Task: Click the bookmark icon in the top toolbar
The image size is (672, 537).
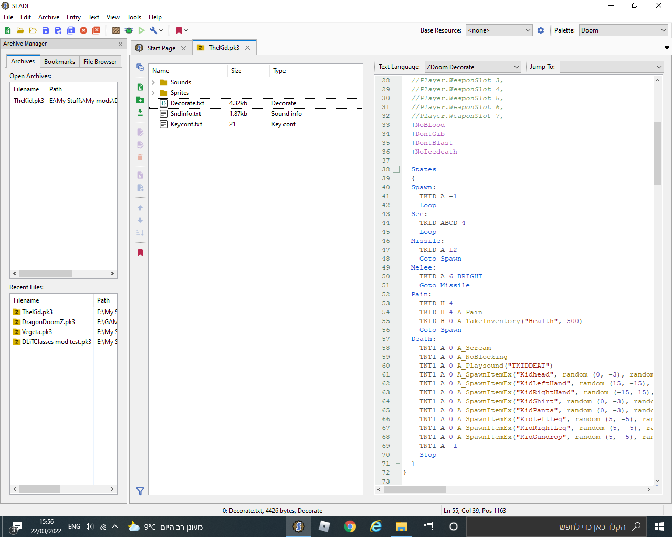Action: 179,30
